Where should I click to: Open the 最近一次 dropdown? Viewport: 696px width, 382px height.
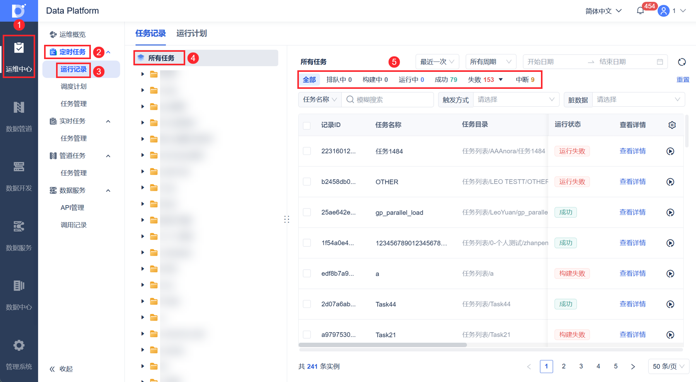point(437,62)
